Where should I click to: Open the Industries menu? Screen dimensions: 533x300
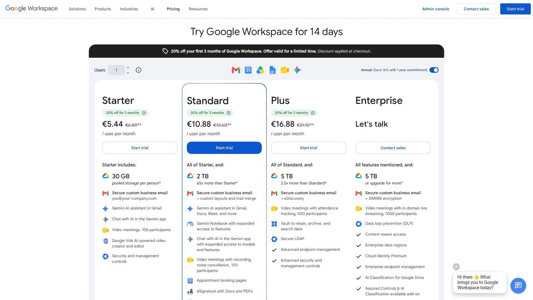129,9
